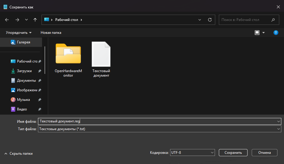
Task: Expand the address bar history dropdown
Action: point(200,20)
